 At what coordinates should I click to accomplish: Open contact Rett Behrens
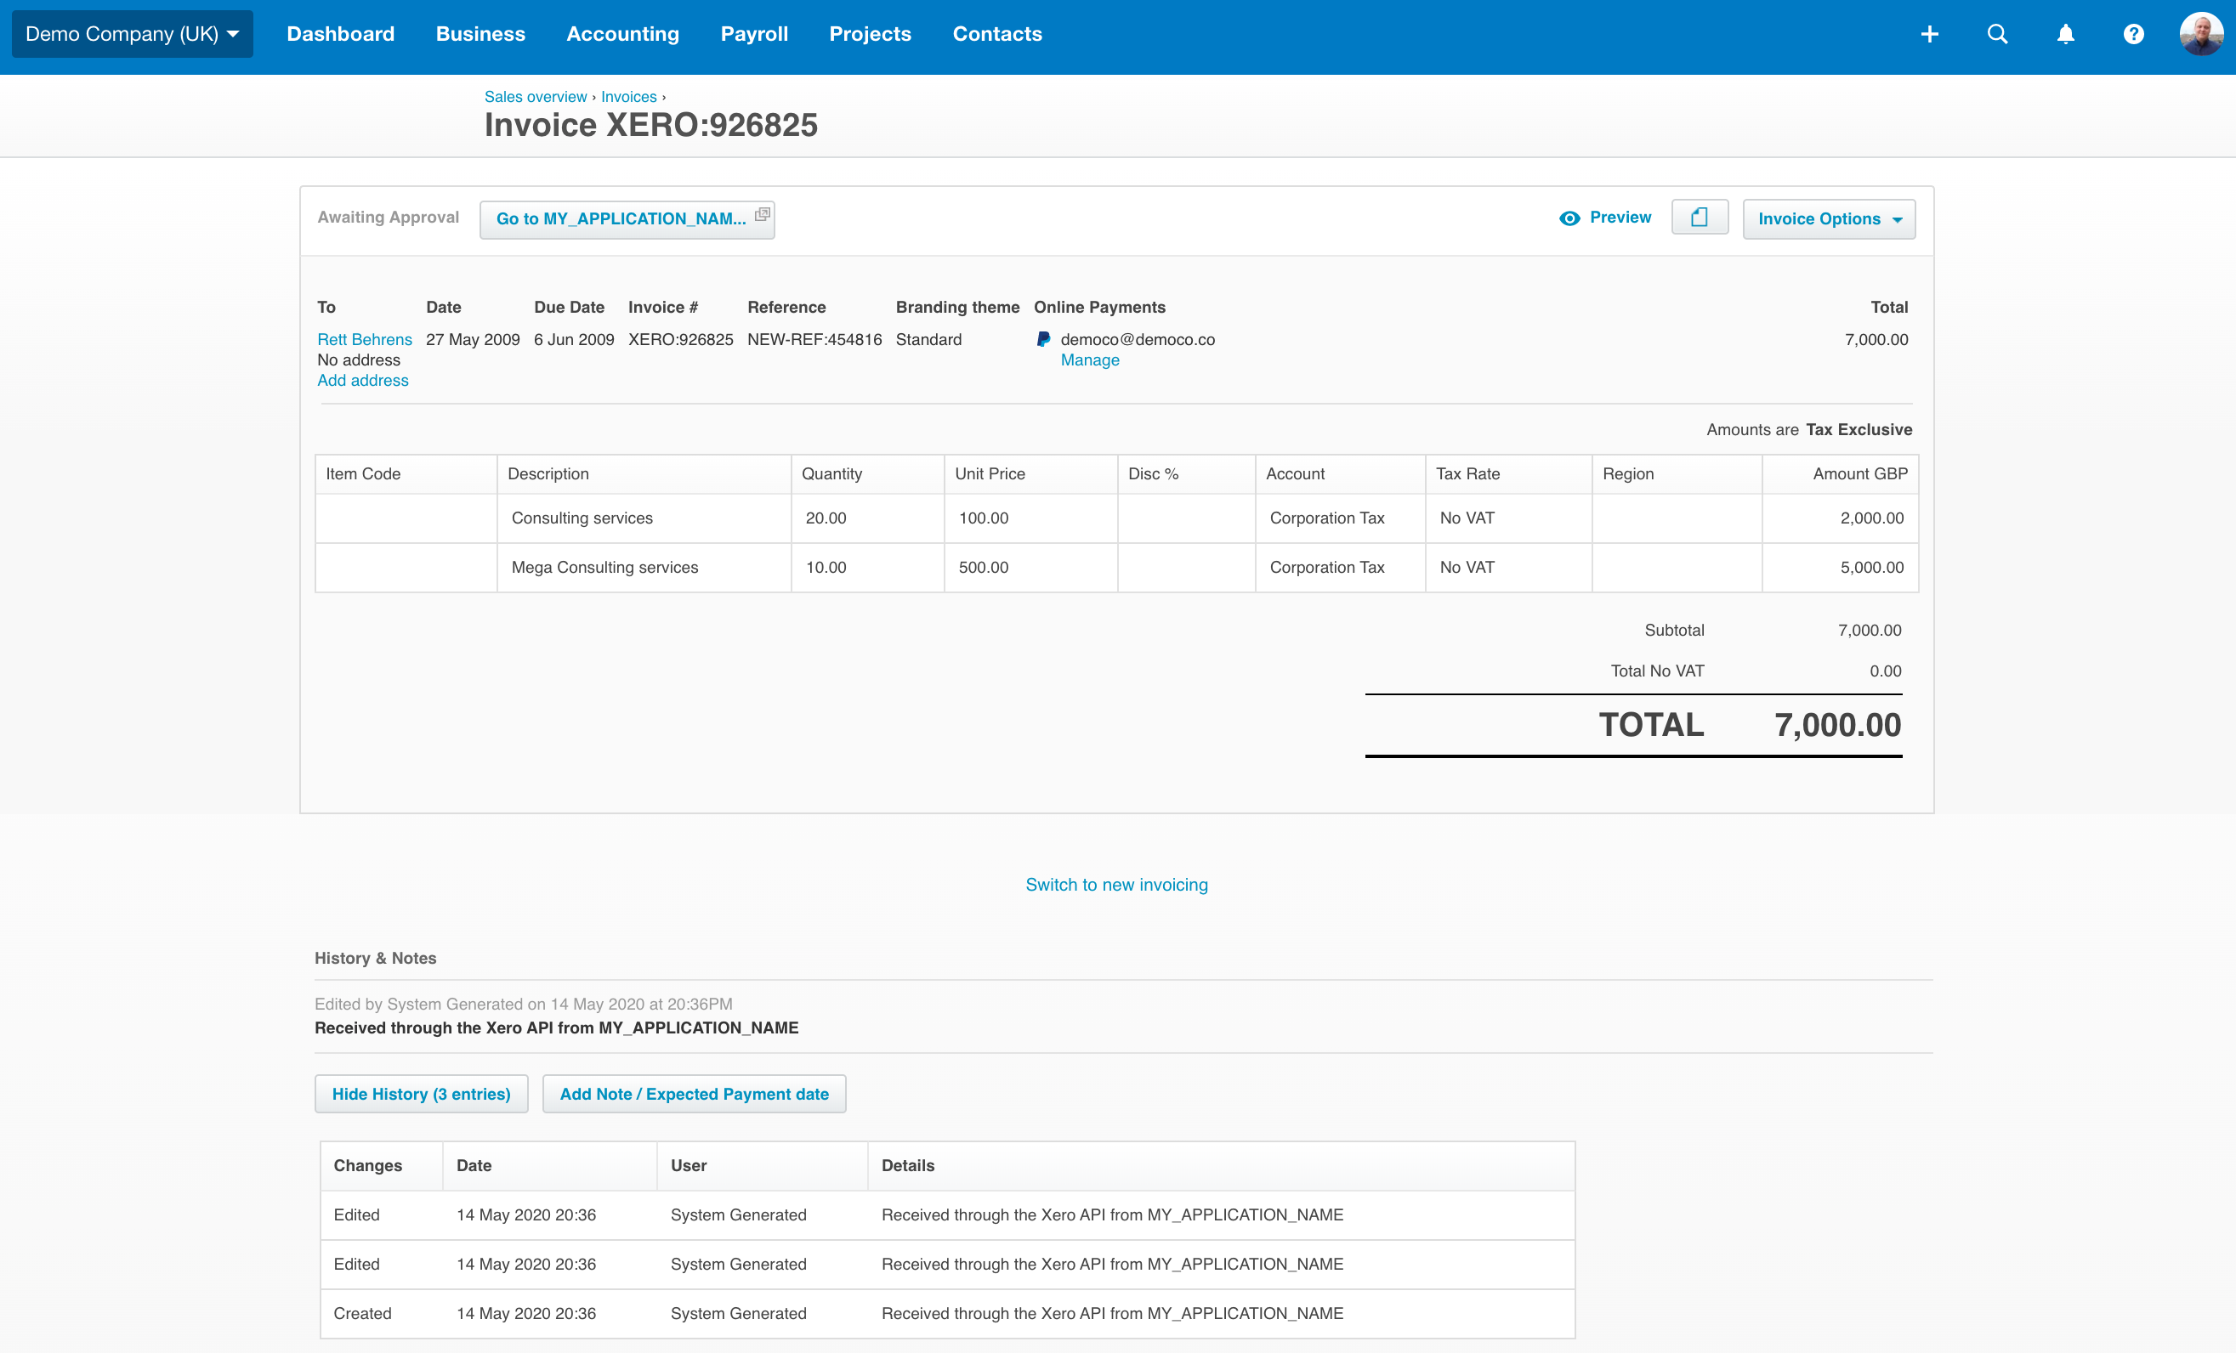pos(365,339)
